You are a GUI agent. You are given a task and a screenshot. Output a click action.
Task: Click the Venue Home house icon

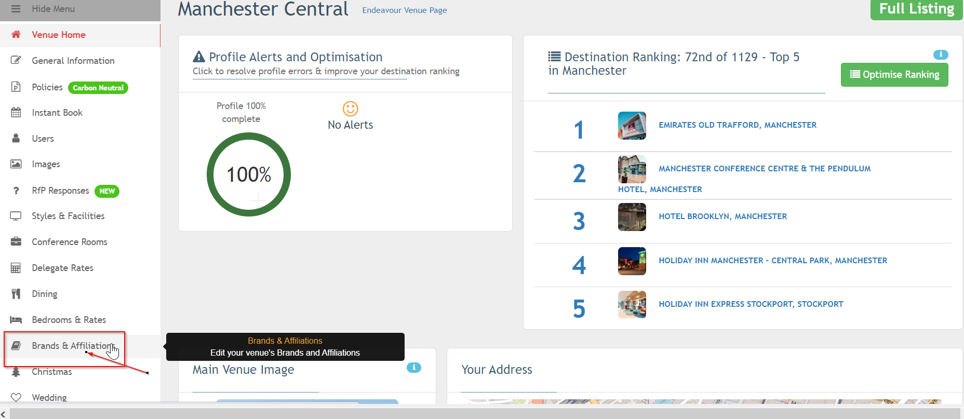[x=16, y=34]
